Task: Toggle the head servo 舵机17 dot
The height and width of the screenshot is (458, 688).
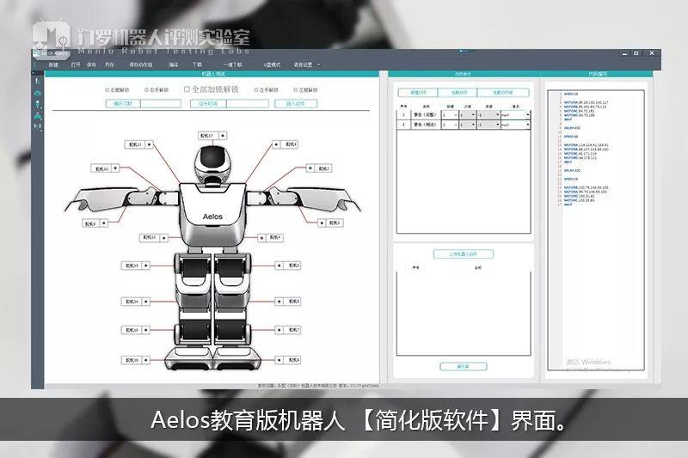Action: pos(223,136)
